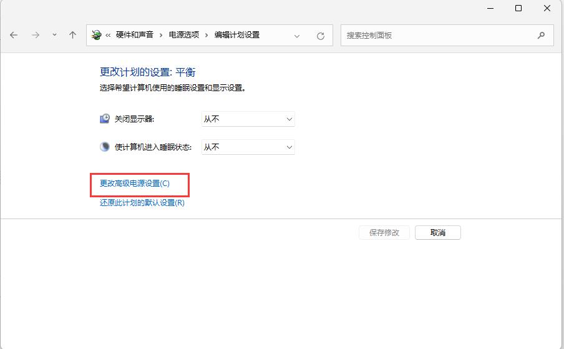This screenshot has width=564, height=349.
Task: Click the Control Panel icon in address bar
Action: coord(97,36)
